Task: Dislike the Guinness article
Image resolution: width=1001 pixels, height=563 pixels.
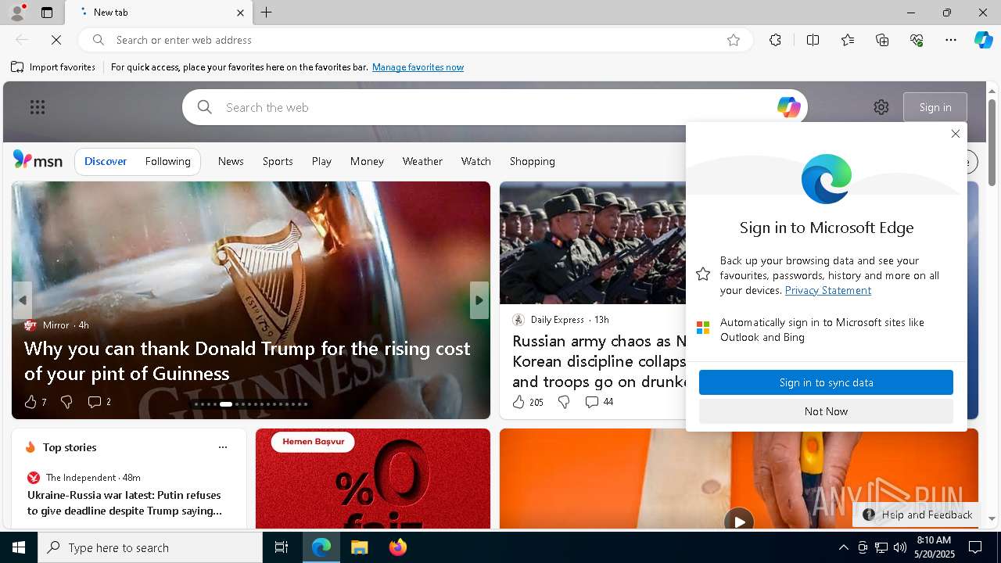Action: [x=66, y=402]
